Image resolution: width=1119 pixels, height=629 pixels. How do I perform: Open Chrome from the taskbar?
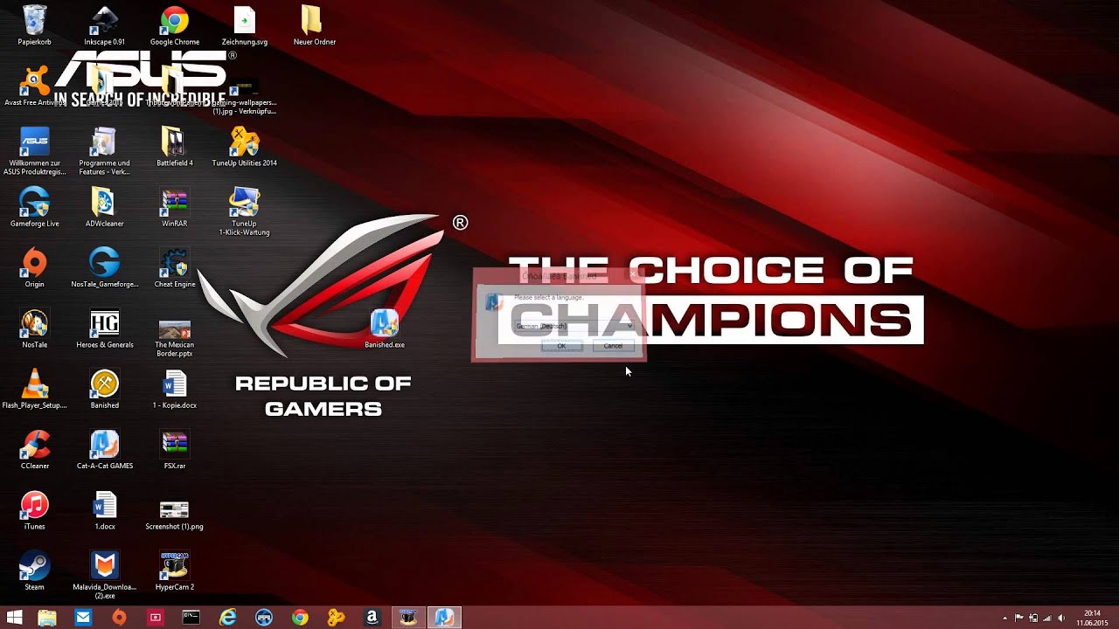point(300,618)
